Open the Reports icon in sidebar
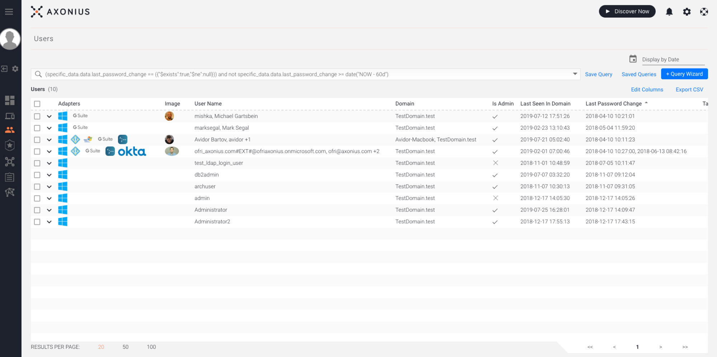Screen dimensions: 717x357 point(10,177)
